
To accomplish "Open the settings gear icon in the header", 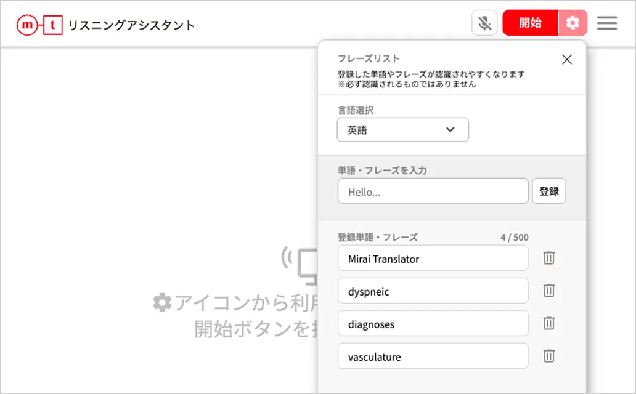I will pos(573,23).
